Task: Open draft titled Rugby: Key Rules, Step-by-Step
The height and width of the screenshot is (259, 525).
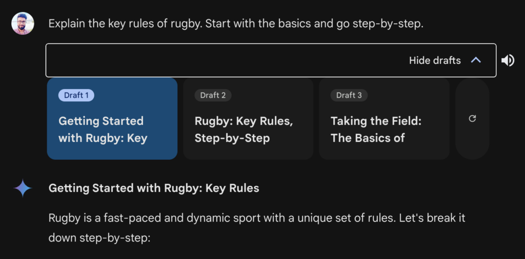Action: (x=244, y=129)
